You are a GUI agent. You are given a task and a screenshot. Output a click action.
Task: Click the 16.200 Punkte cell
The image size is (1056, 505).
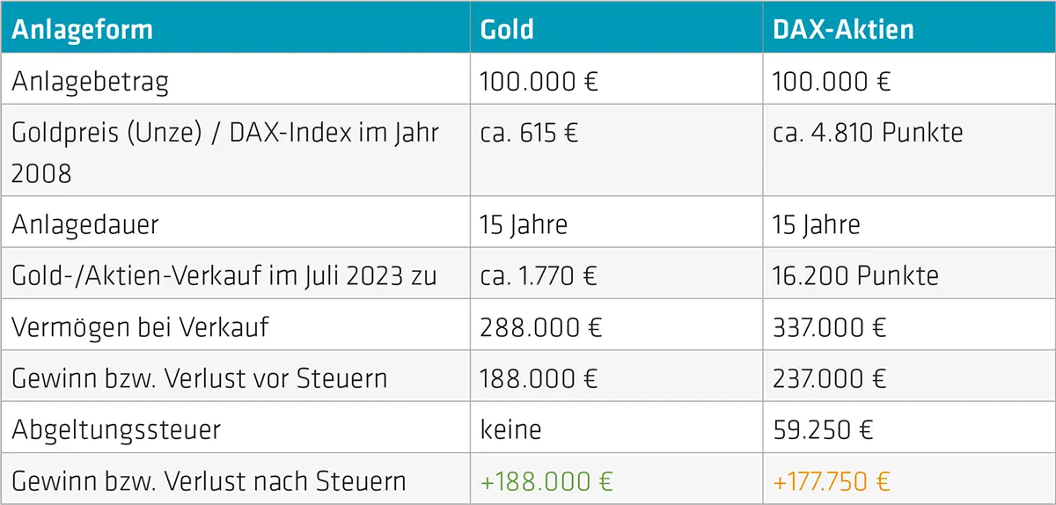tap(855, 275)
